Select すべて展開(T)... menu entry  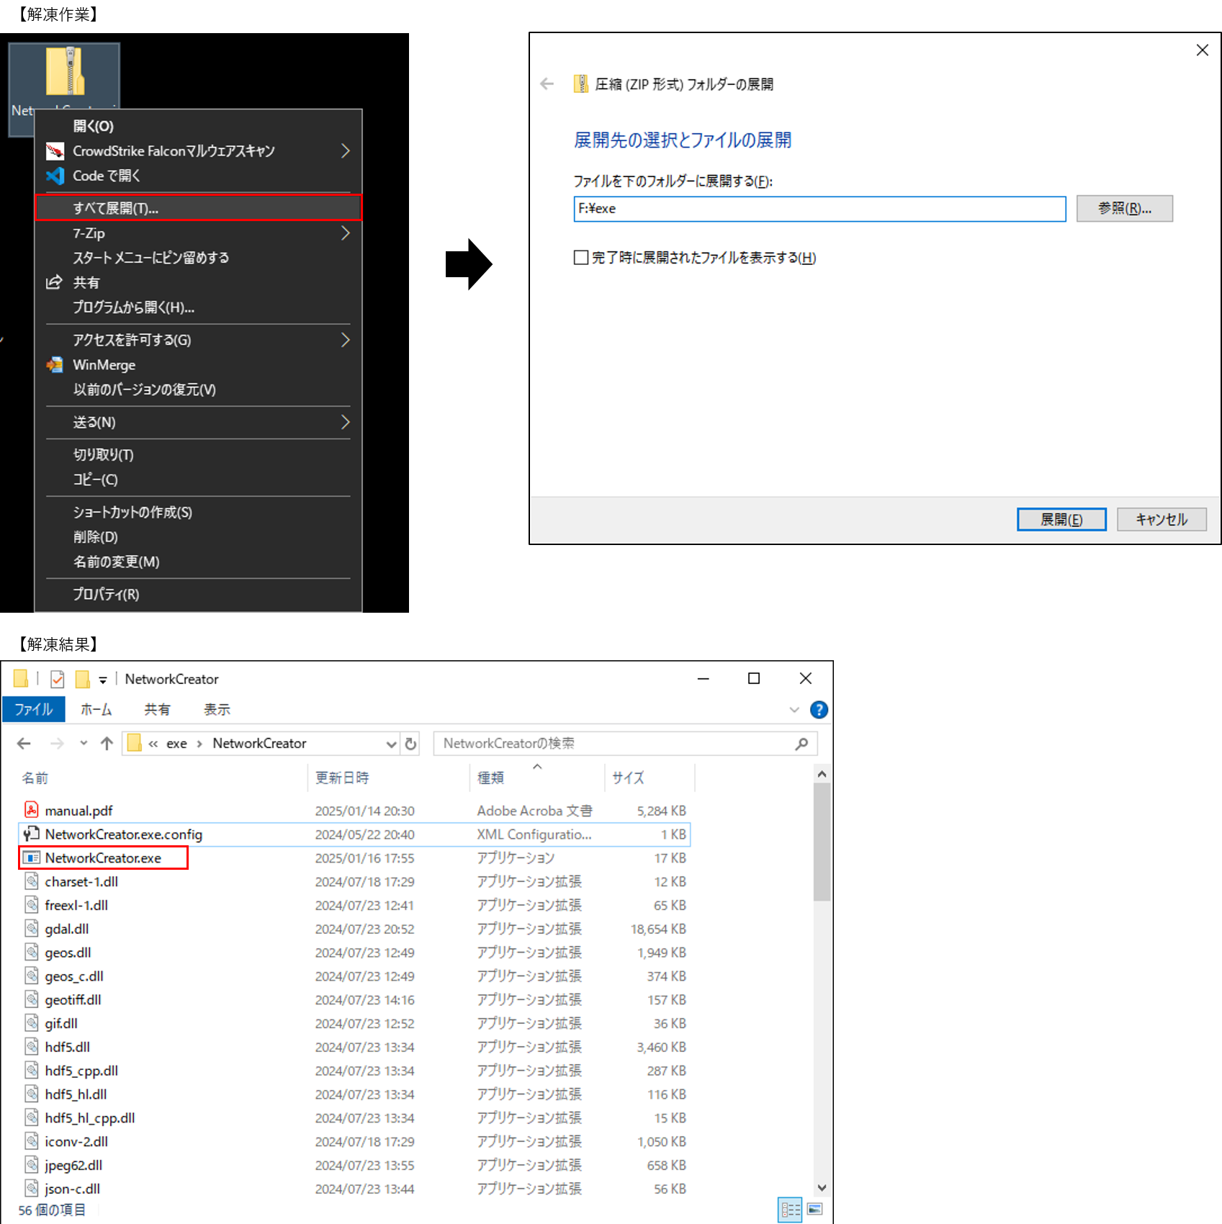[x=198, y=208]
